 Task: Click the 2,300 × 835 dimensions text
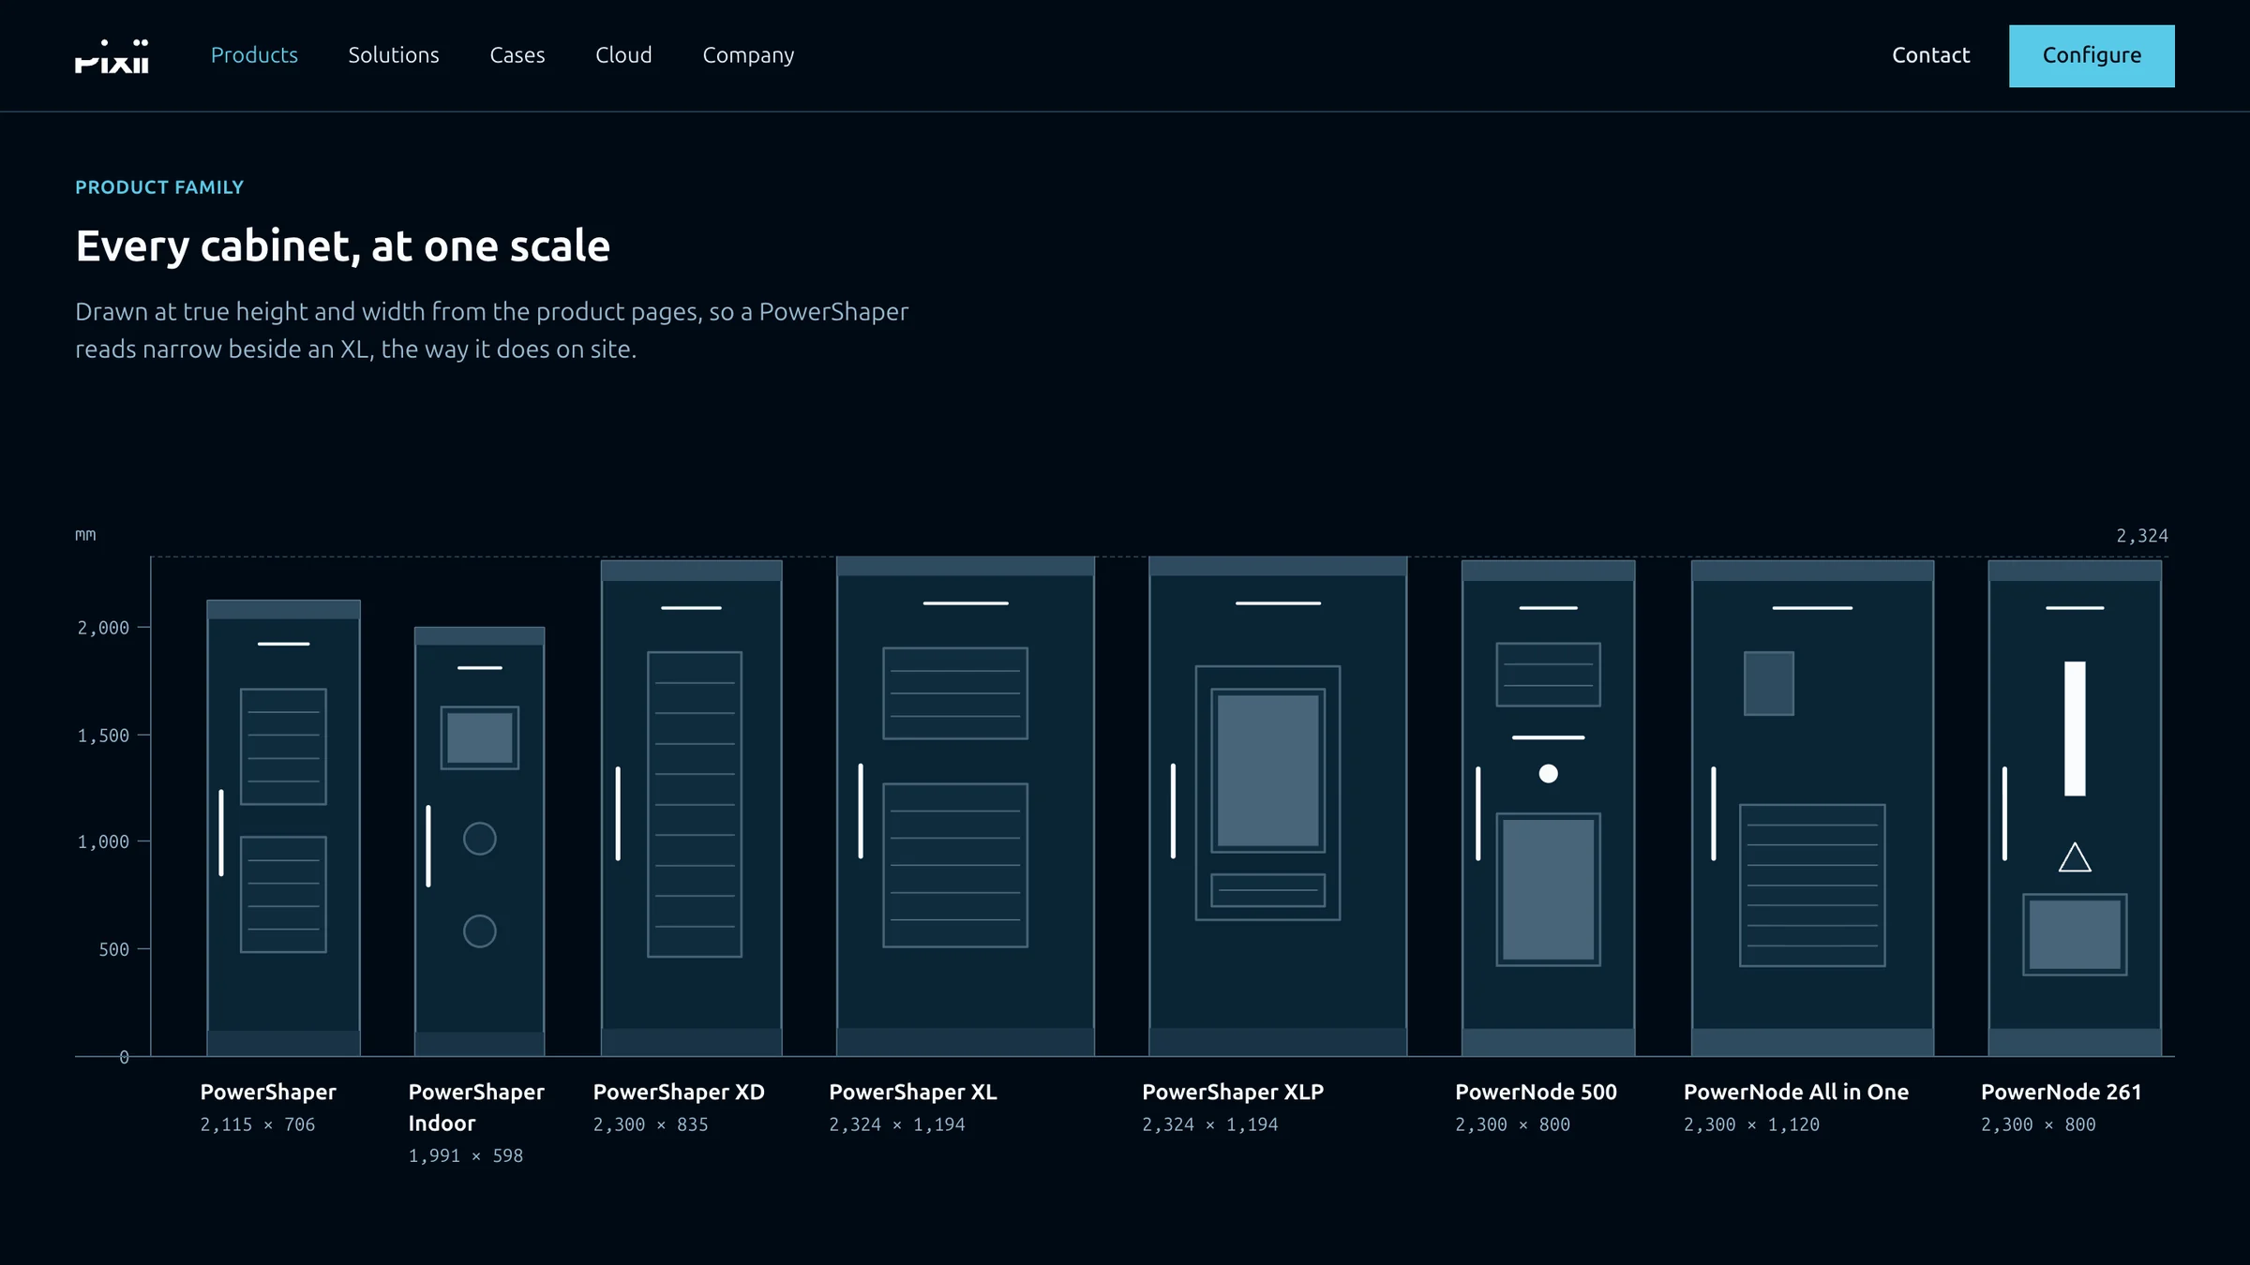point(651,1124)
